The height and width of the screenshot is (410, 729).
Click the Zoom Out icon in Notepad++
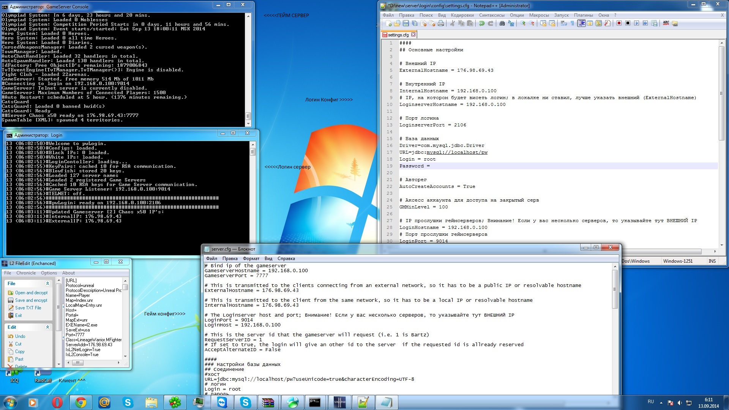pos(532,23)
